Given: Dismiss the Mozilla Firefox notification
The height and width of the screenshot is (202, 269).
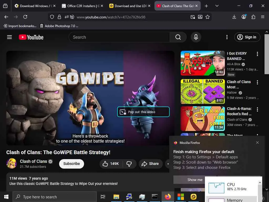Looking at the screenshot, I should [x=257, y=143].
